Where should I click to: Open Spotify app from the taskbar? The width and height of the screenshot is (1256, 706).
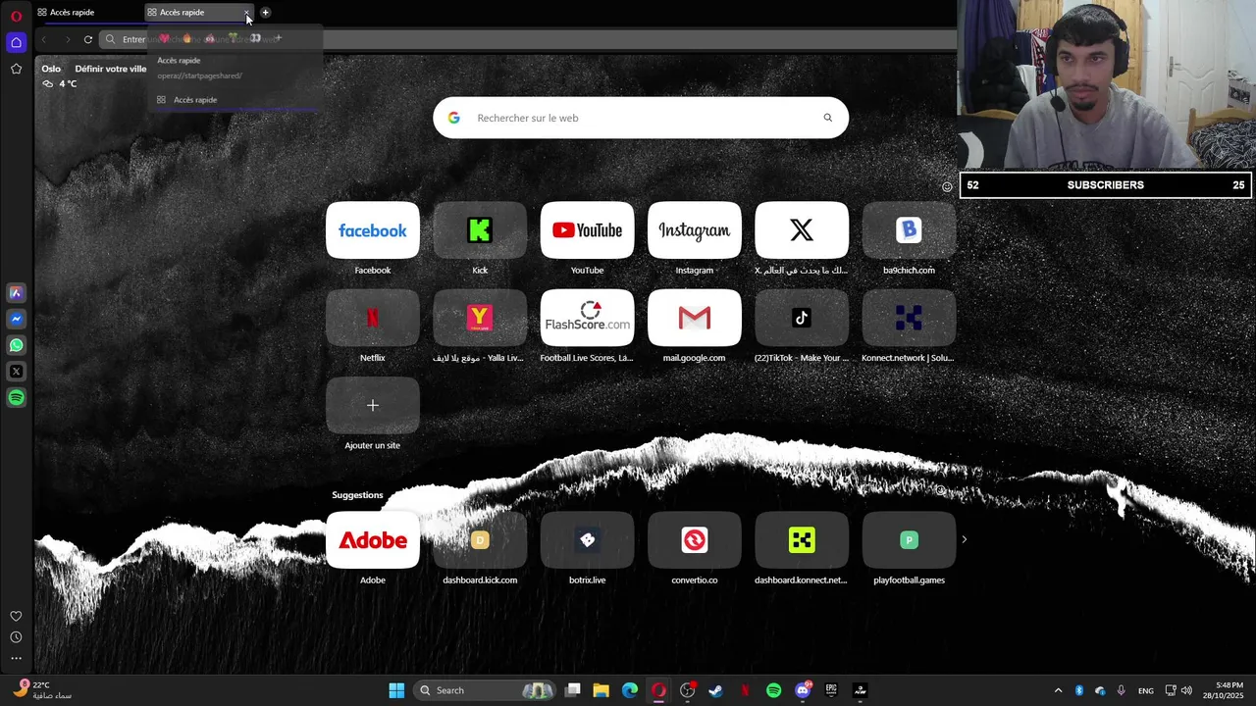click(773, 690)
